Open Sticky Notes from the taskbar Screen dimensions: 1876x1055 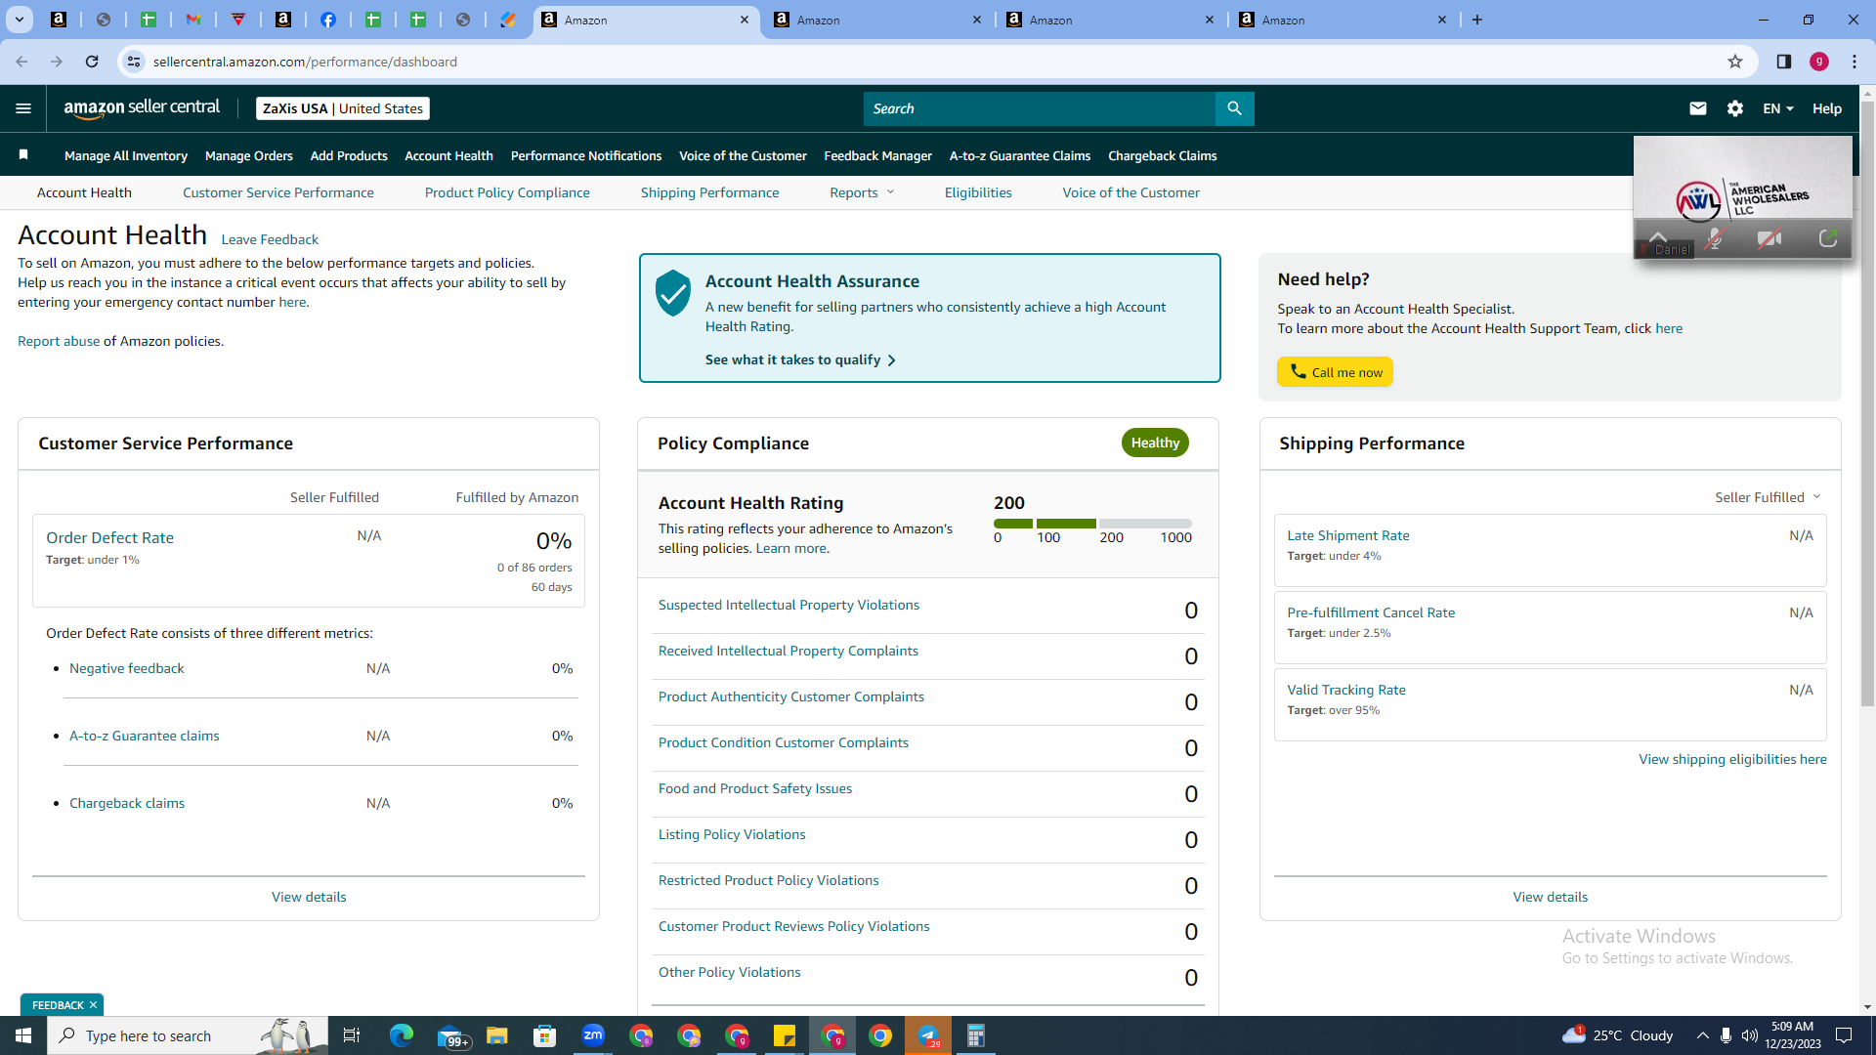click(785, 1035)
